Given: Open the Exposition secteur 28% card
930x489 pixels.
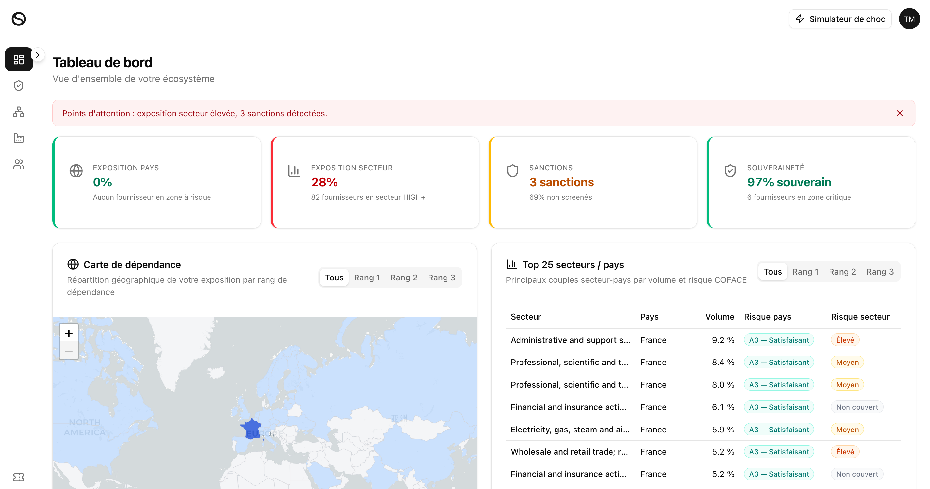Looking at the screenshot, I should tap(375, 182).
